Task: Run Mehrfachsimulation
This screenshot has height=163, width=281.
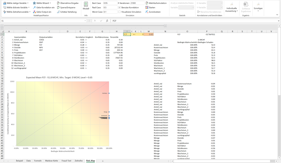Action: click(x=156, y=3)
